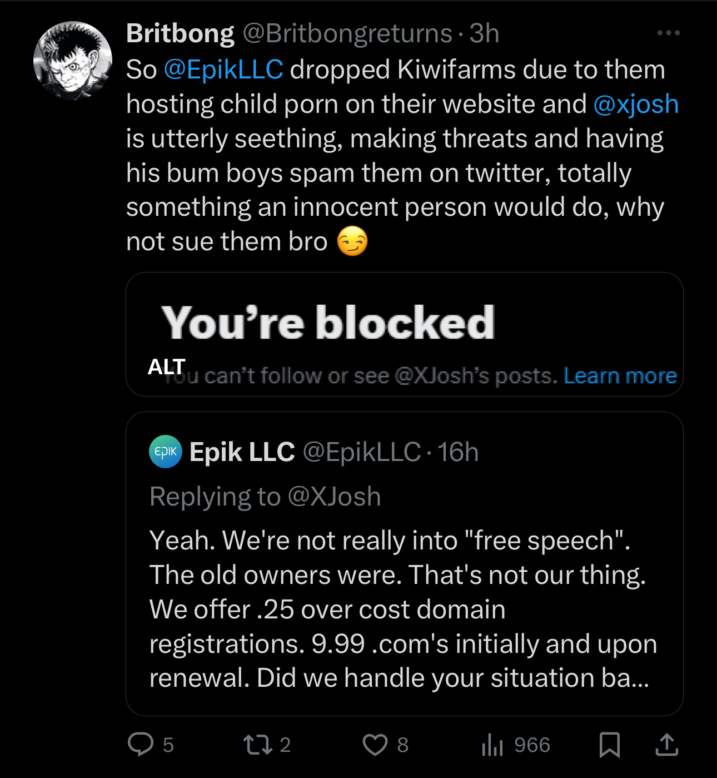
Task: Click the Britbong display name
Action: click(x=180, y=33)
